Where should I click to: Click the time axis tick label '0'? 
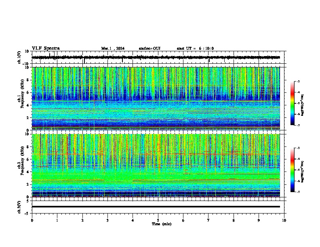click(32, 220)
